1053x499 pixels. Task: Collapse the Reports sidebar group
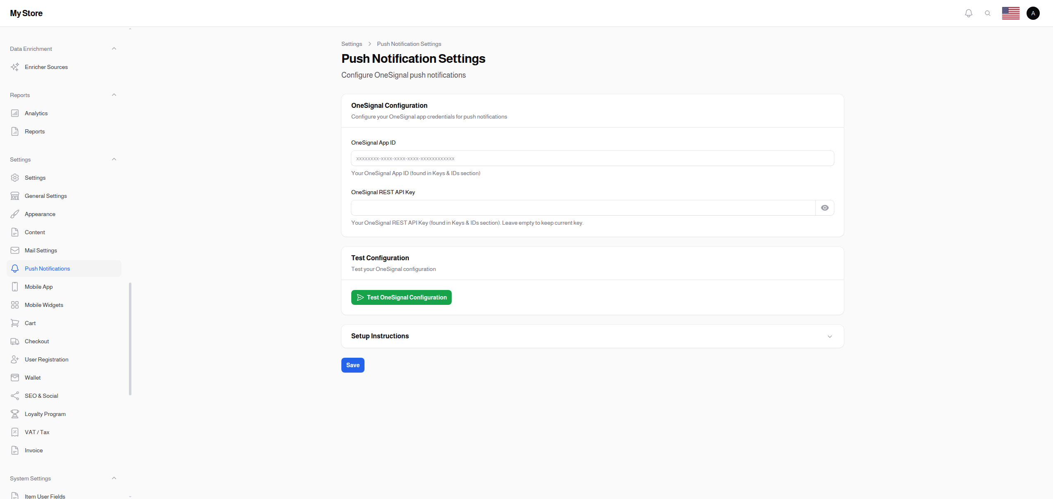click(114, 95)
